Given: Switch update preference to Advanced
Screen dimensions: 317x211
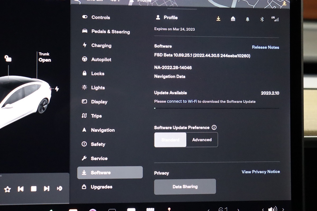Looking at the screenshot, I should [202, 140].
